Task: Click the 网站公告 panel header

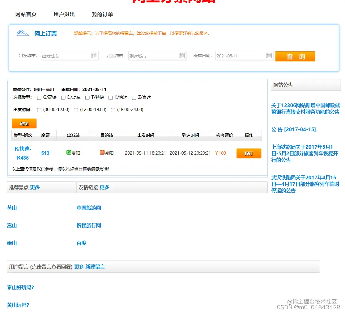Action: pyautogui.click(x=306, y=85)
